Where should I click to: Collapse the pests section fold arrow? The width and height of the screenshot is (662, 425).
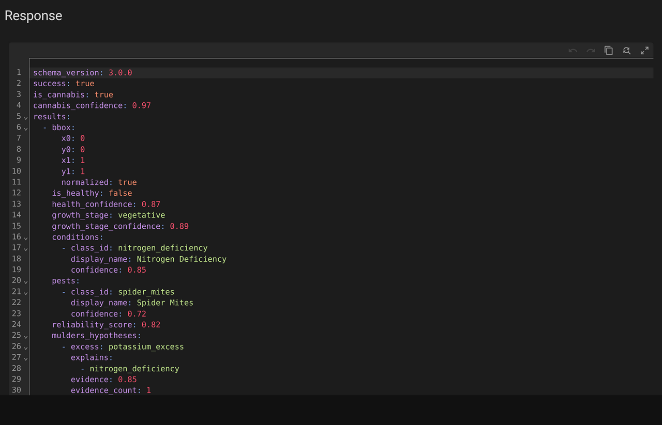26,282
